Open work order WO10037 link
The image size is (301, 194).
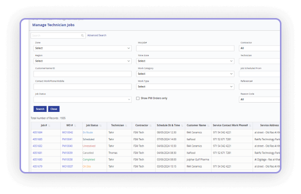click(68, 167)
